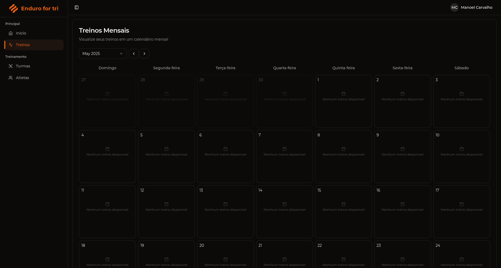Click 'Nenhum treino disponível' in day 19
This screenshot has height=268, width=501.
pos(166,265)
